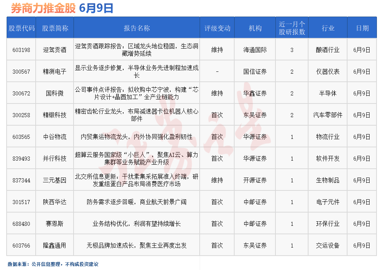
Task: Select stock name 迎驾贡酒
Action: pos(54,50)
